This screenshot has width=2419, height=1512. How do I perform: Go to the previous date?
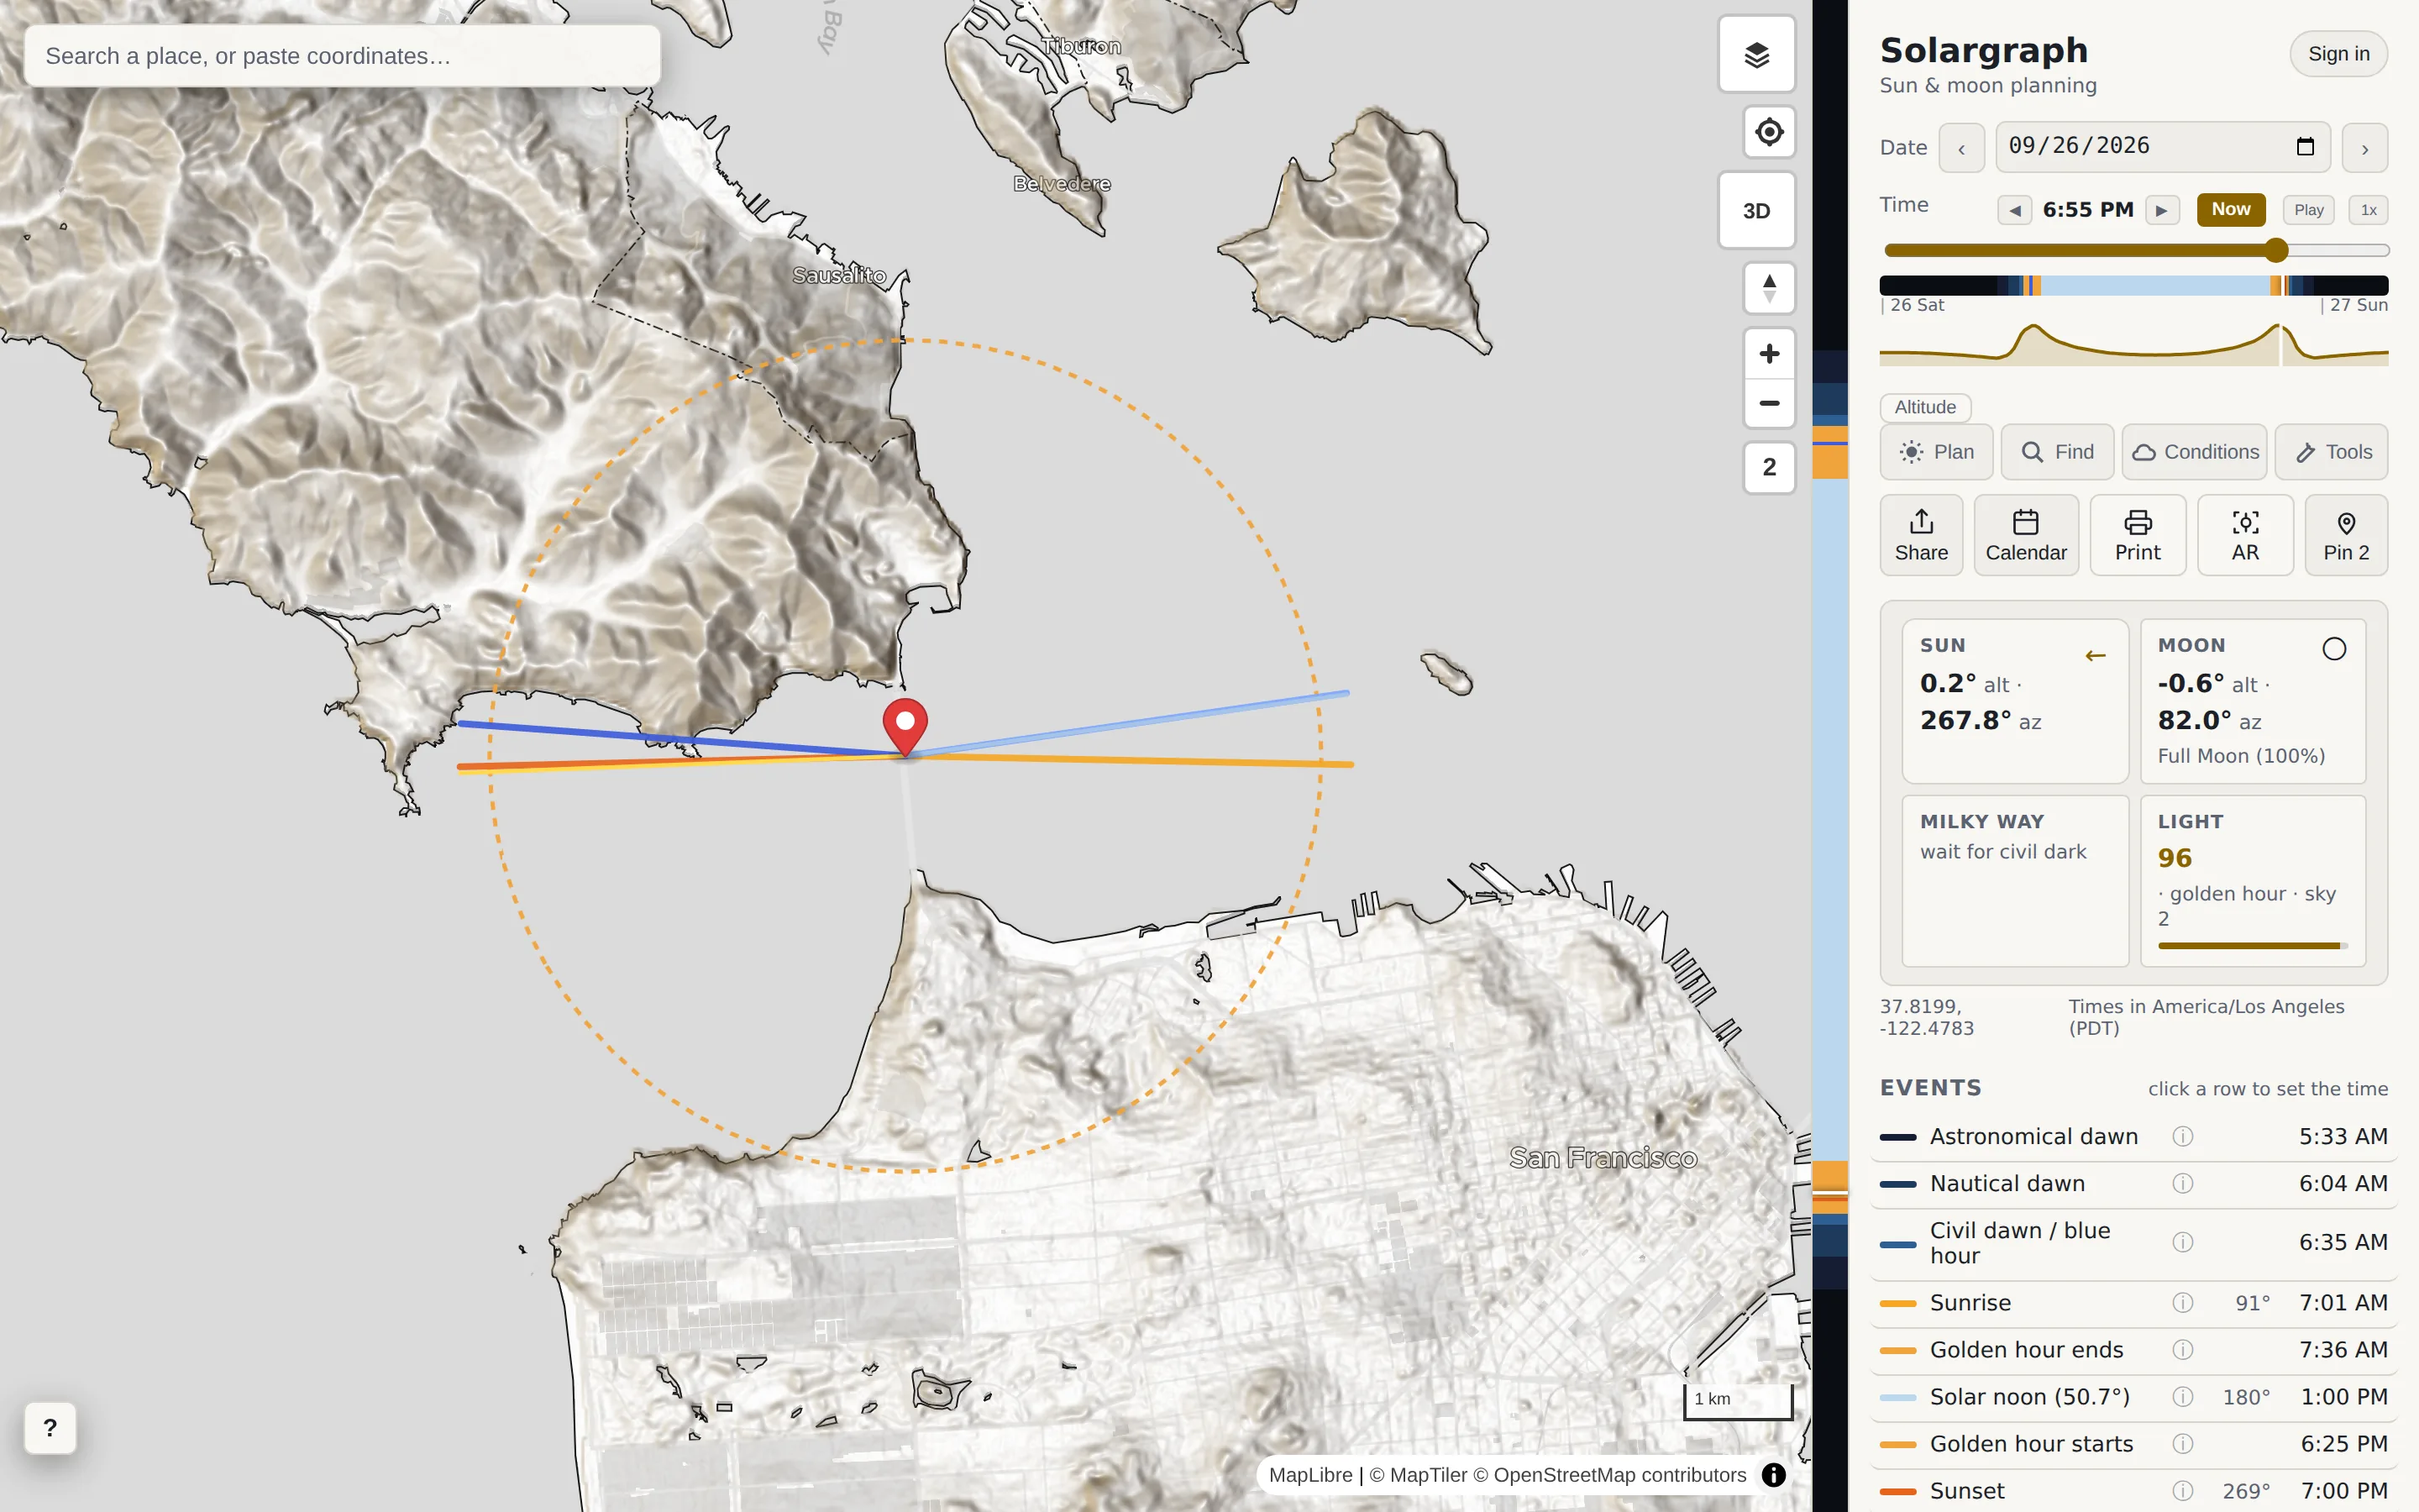pos(1961,148)
